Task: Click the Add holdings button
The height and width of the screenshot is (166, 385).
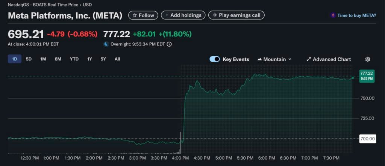Action: (183, 15)
